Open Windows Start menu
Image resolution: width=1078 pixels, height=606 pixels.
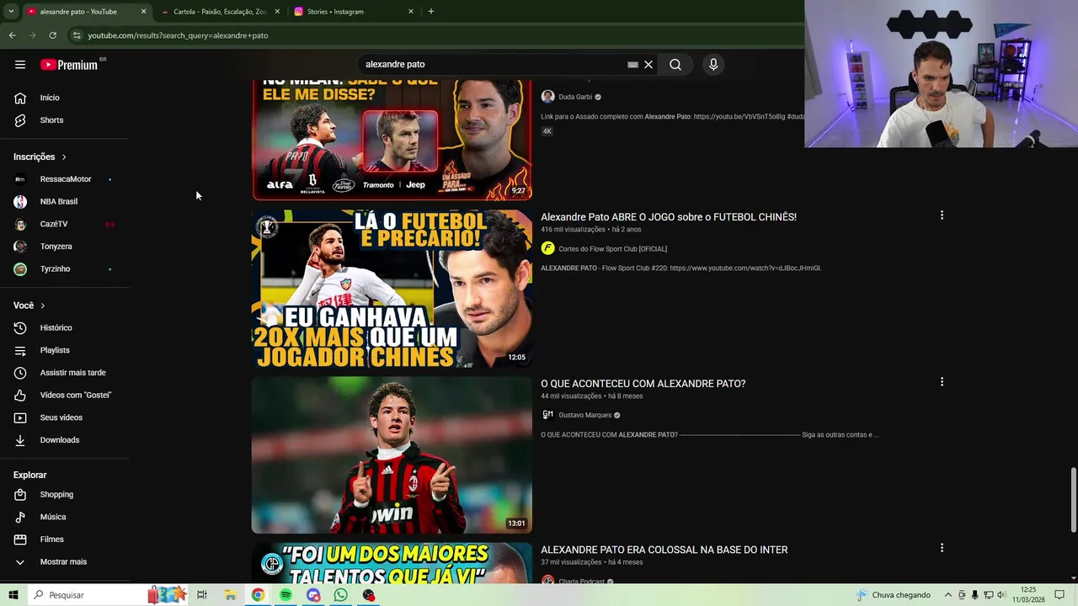13,595
